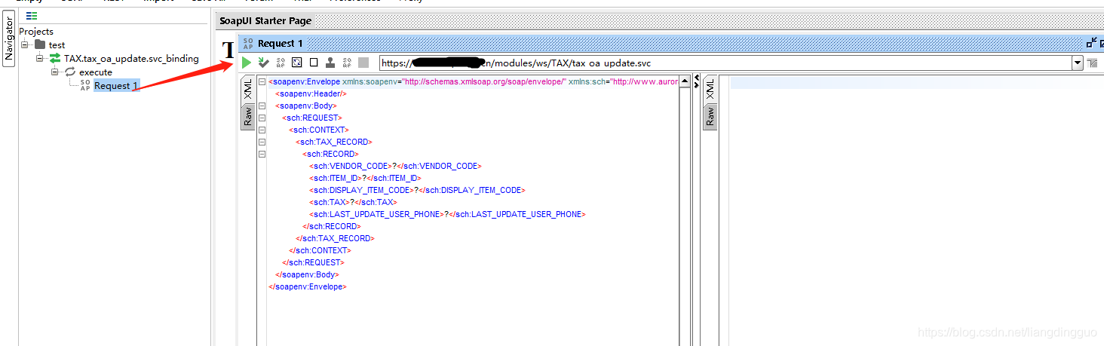
Task: Collapse the TAX.tax_oa_update.svc_binding node
Action: 39,58
